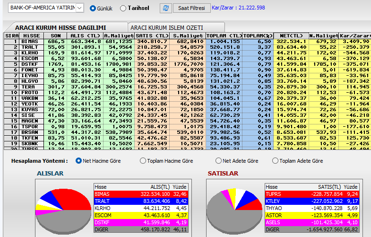Click the TUPRS entry in SATISLAR legend

click(x=274, y=194)
